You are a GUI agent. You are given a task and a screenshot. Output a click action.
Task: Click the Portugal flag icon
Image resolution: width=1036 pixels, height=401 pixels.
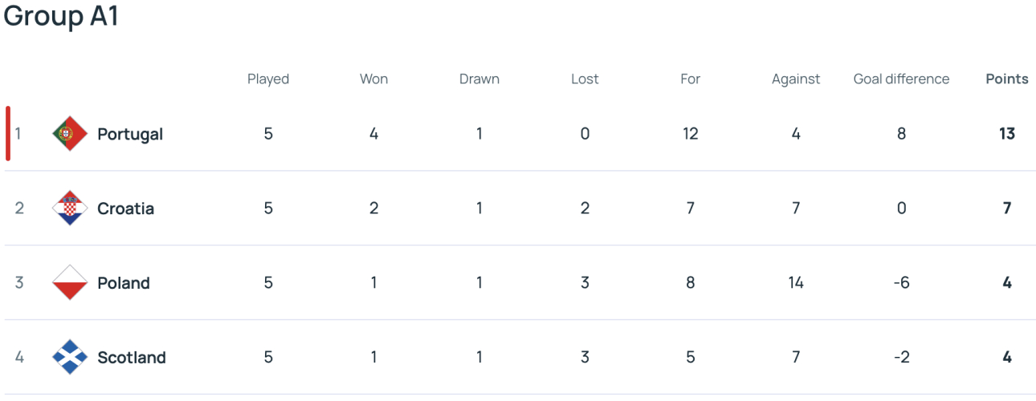click(x=70, y=134)
